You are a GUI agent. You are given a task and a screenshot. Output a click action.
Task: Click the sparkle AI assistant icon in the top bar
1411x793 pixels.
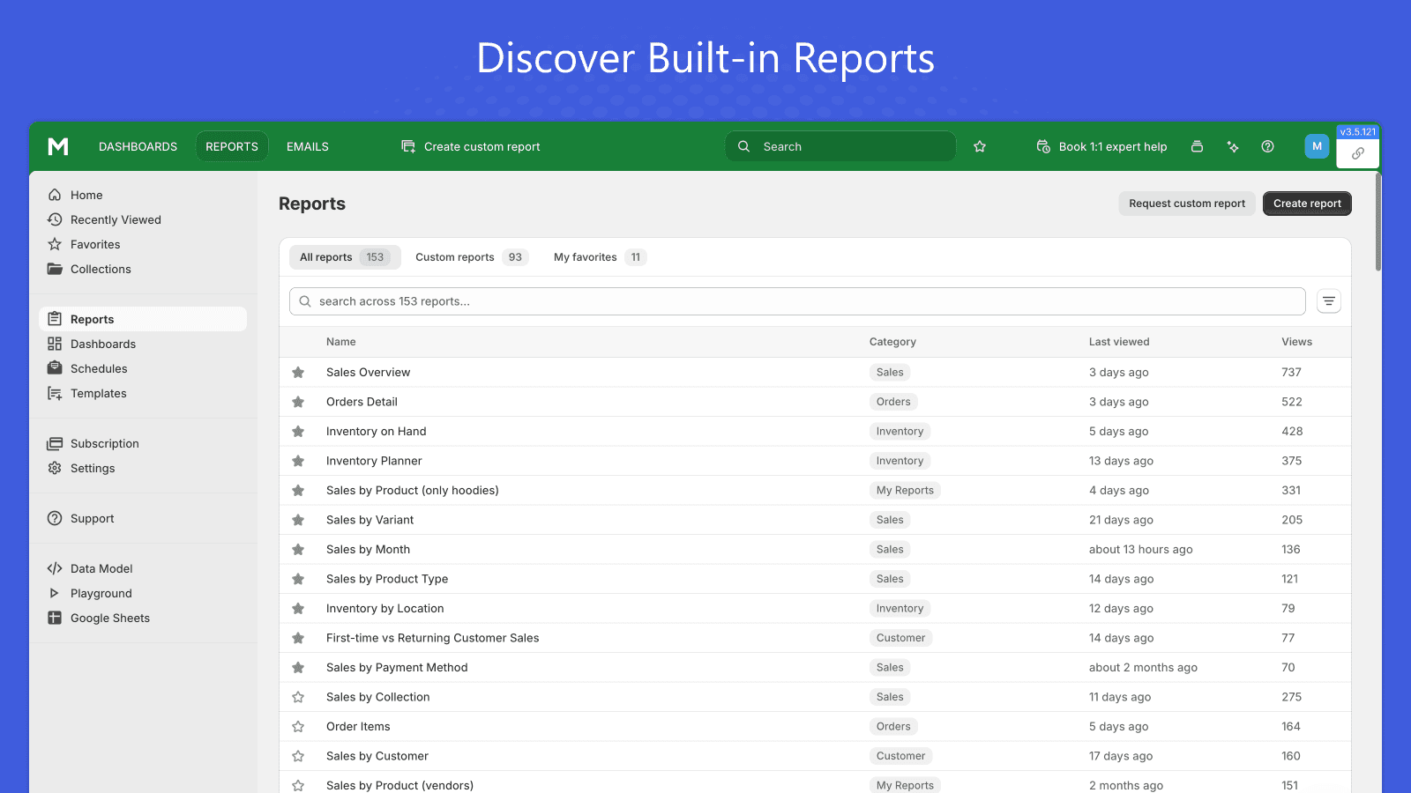tap(1233, 146)
